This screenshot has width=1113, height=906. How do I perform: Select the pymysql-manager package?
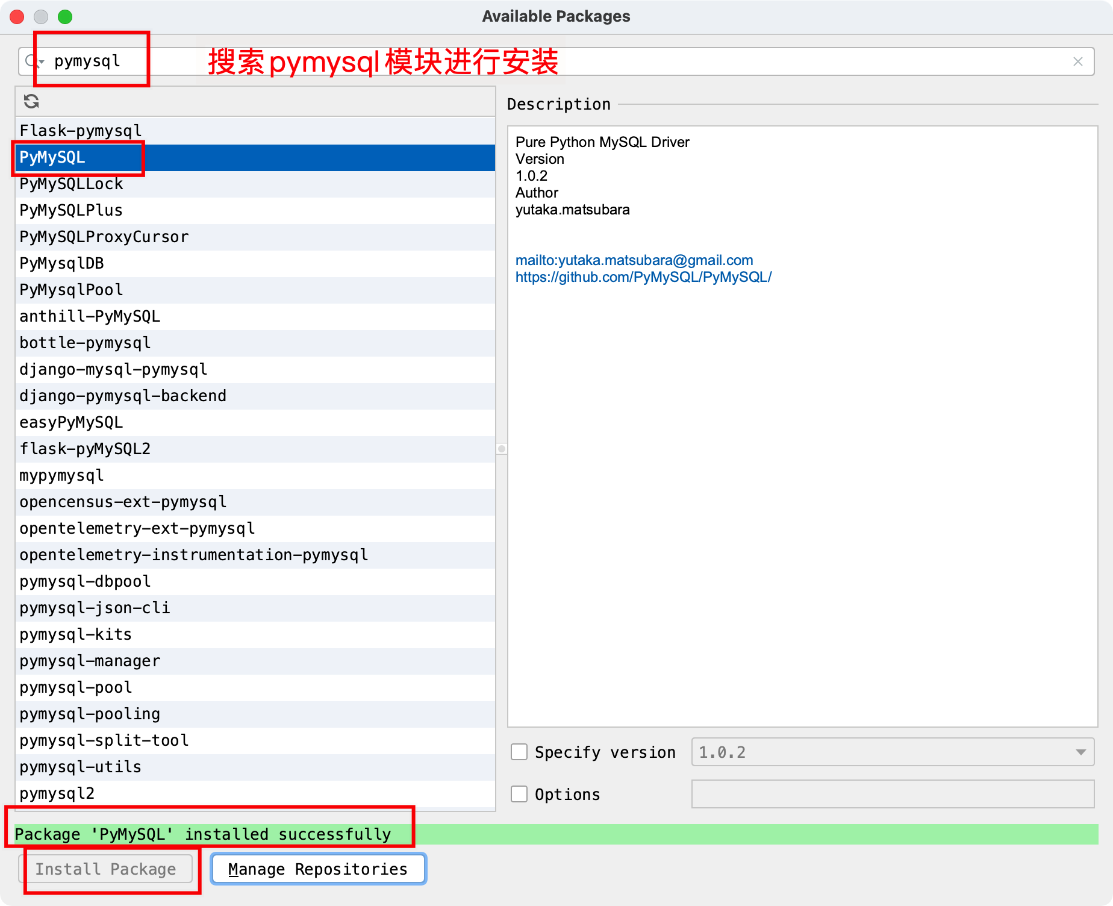click(x=255, y=661)
